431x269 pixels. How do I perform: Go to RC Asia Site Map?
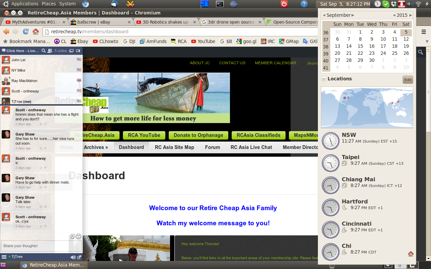coord(174,147)
